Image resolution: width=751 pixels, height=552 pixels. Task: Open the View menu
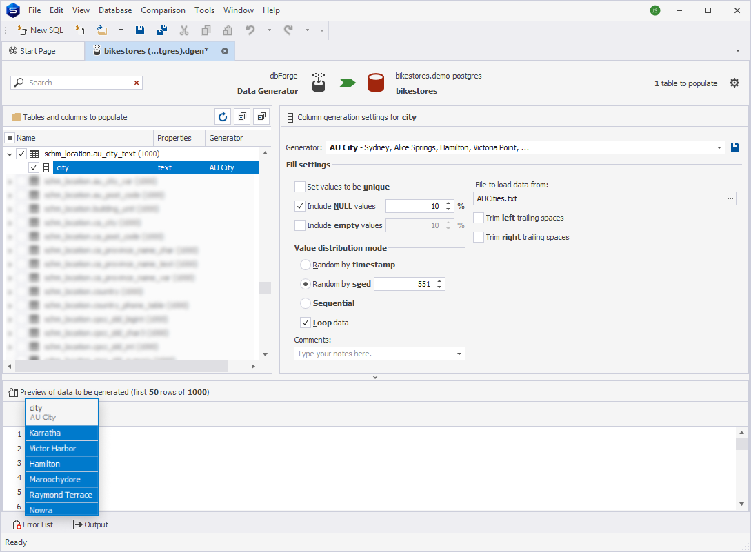click(x=81, y=10)
